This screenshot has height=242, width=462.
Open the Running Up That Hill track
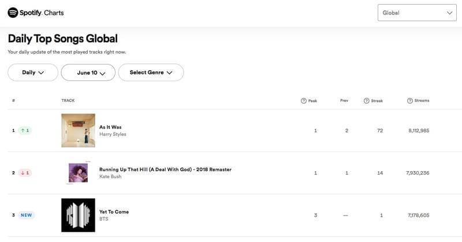click(x=165, y=169)
